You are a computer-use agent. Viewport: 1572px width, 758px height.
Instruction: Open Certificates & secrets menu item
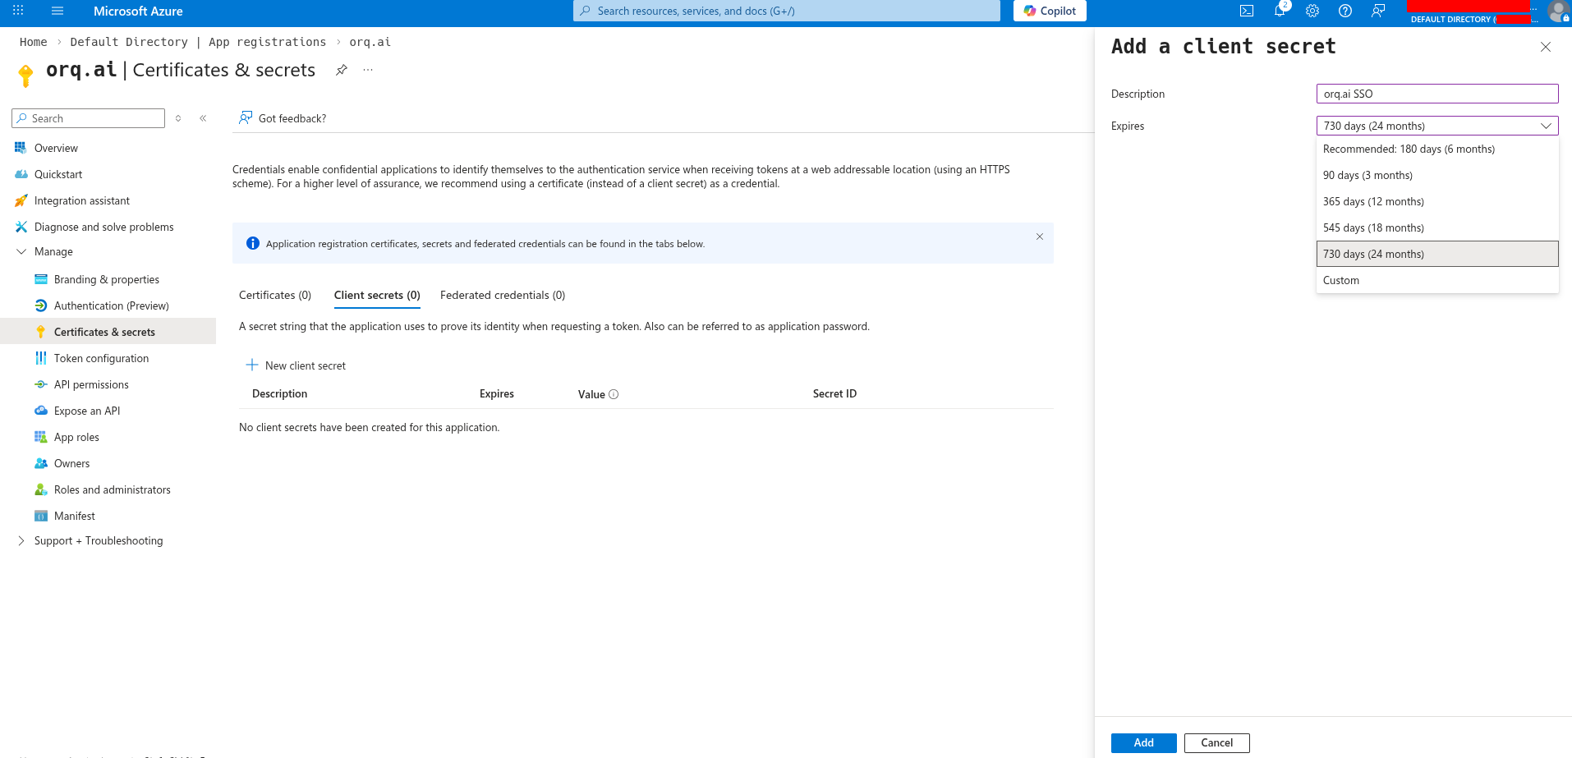click(x=108, y=332)
